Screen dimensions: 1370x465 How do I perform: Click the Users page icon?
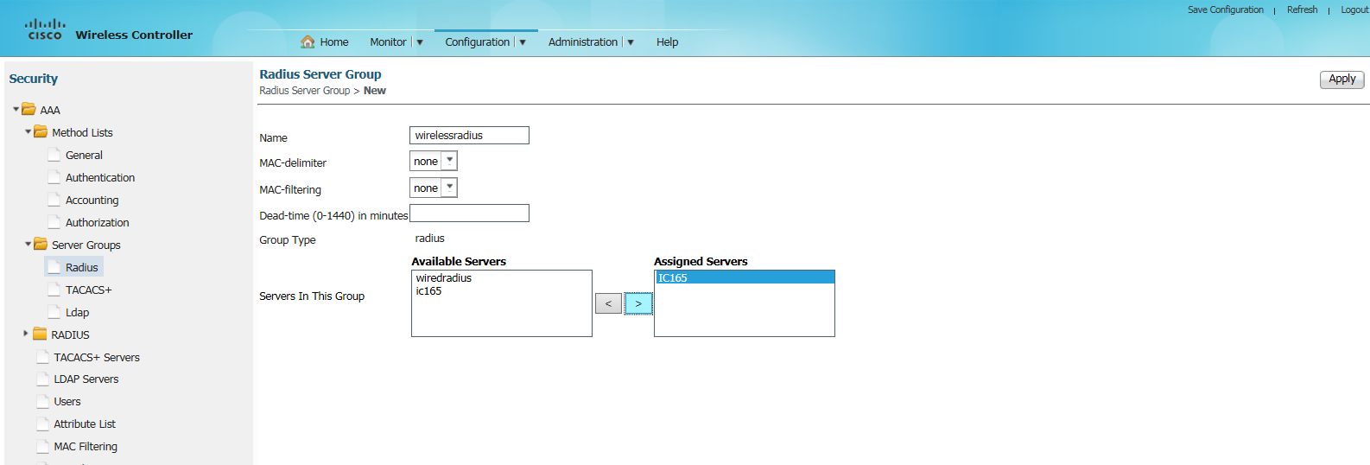(43, 401)
